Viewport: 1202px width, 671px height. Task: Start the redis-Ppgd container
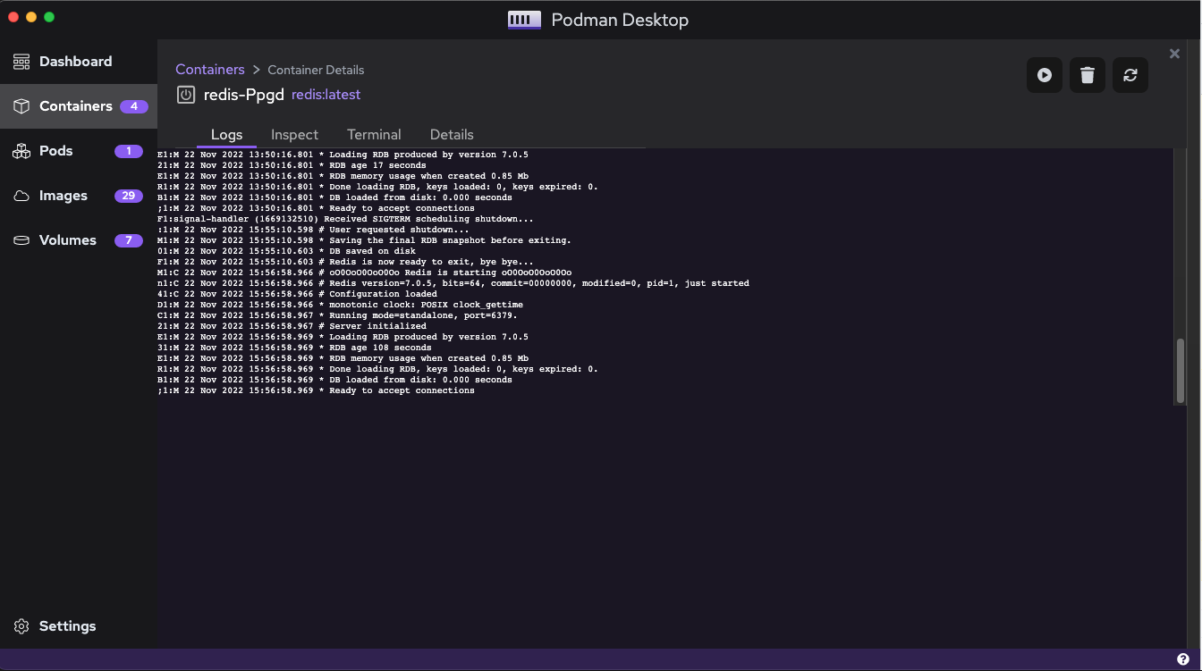[1044, 75]
